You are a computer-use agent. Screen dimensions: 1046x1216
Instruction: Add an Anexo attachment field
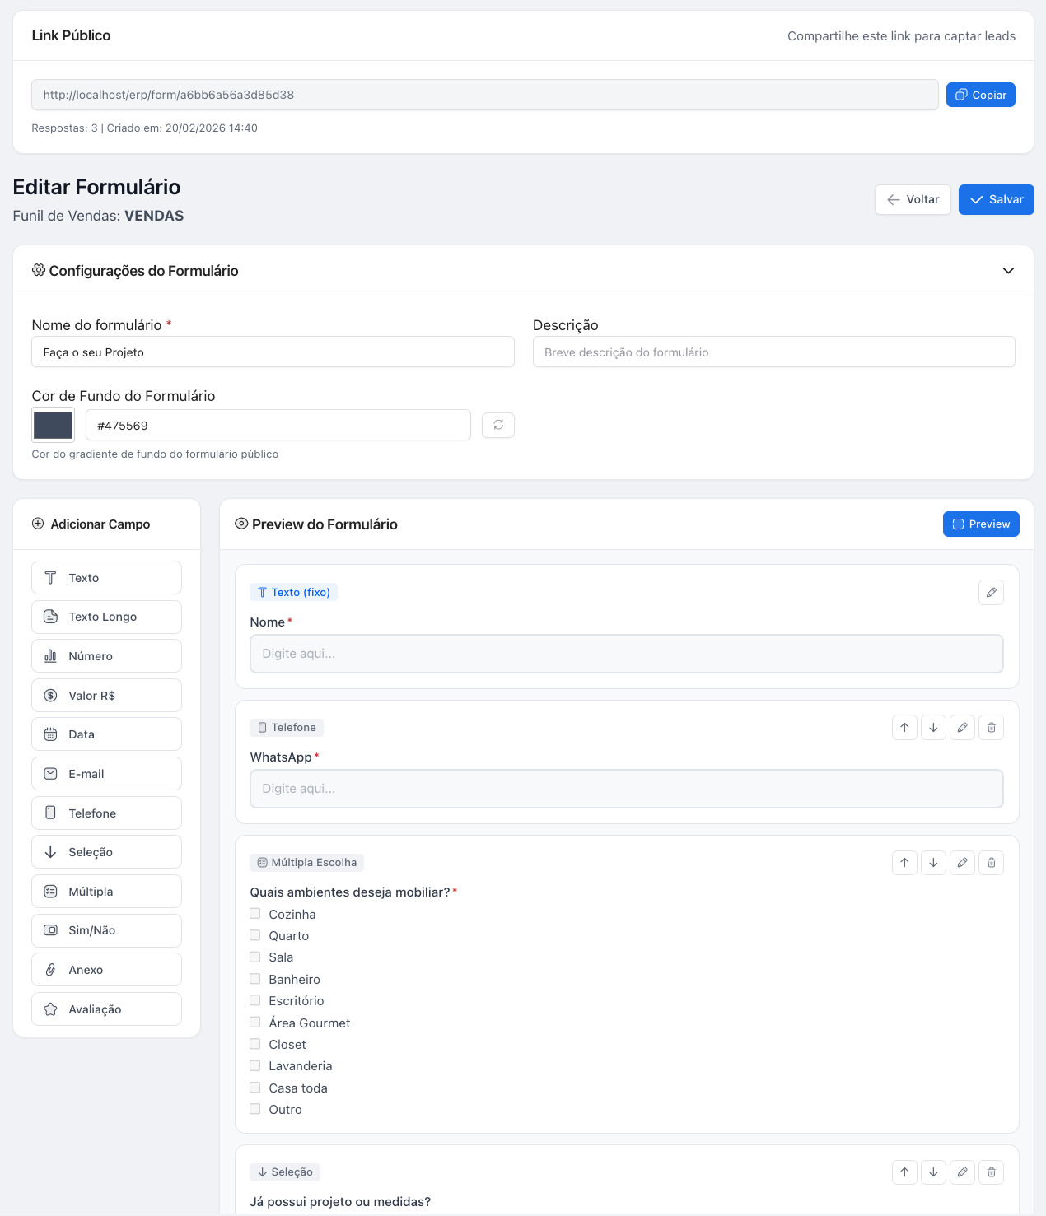pyautogui.click(x=106, y=970)
